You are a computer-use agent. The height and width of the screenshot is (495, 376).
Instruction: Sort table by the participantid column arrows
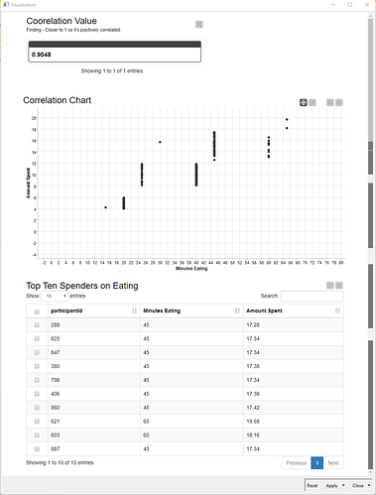tap(134, 310)
